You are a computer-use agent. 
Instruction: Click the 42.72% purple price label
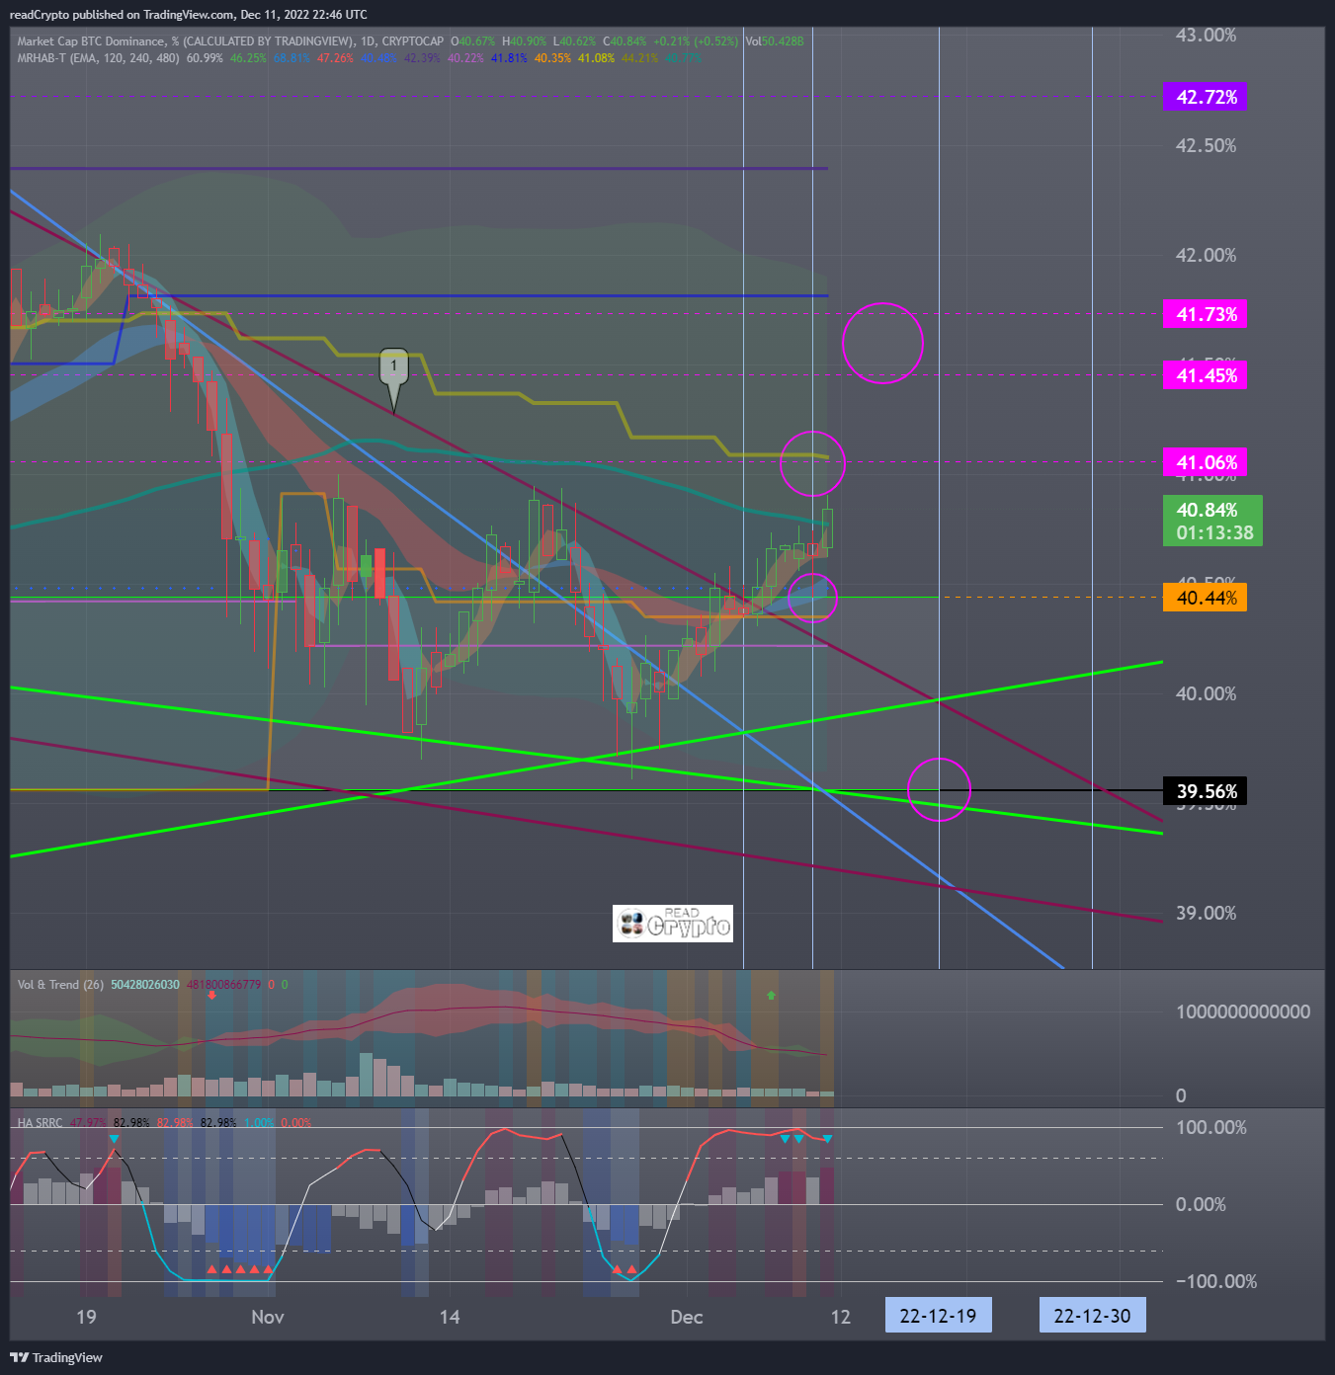pos(1206,97)
